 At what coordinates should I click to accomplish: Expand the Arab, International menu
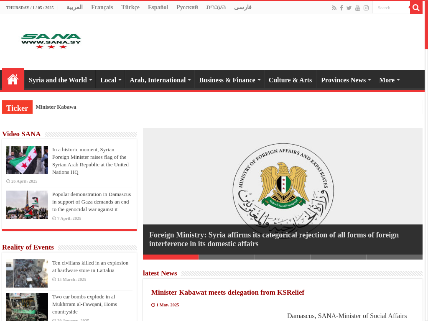pos(160,80)
